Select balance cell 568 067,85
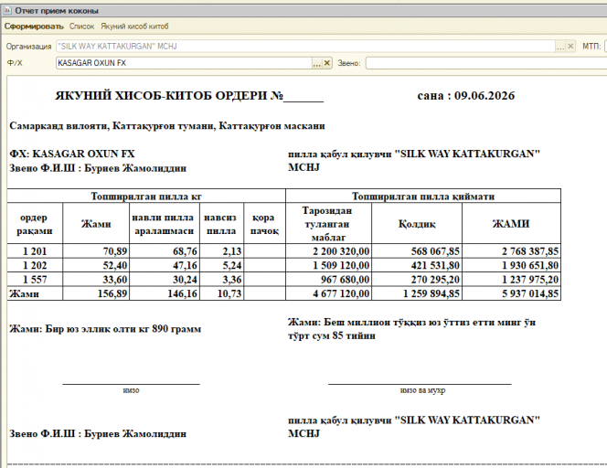Screen dimensions: 607x468 (x=417, y=251)
